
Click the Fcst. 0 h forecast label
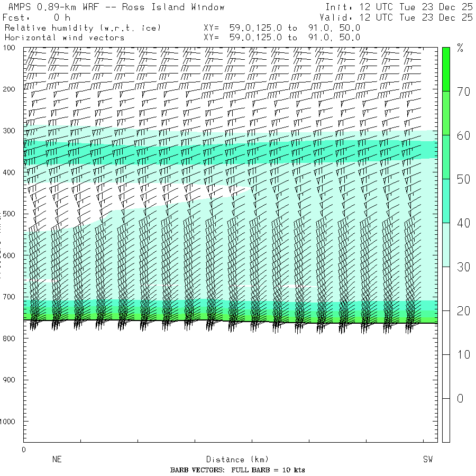36,17
